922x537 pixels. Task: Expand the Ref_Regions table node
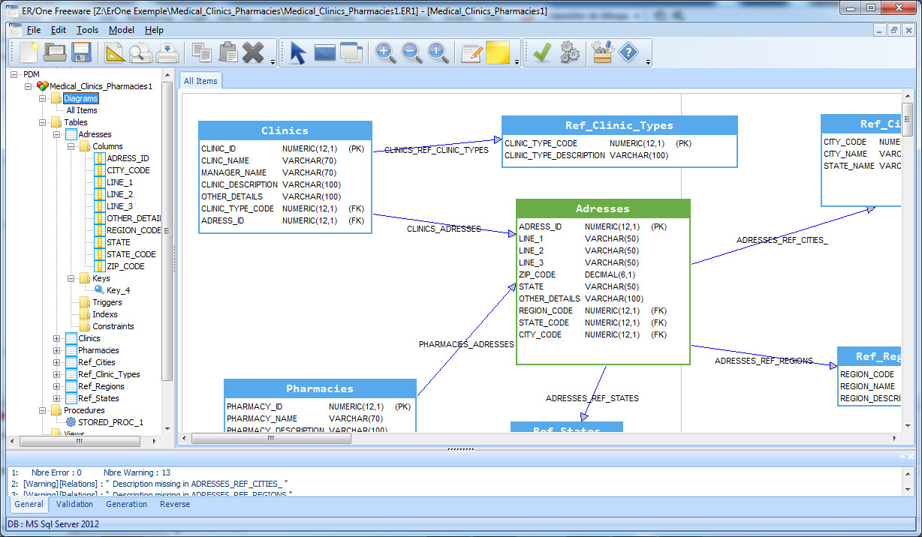coord(56,386)
